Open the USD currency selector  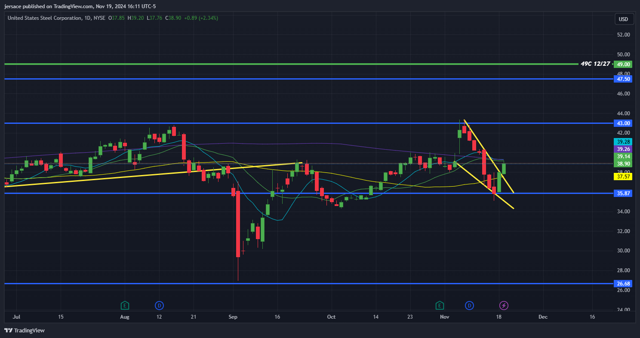pos(623,19)
